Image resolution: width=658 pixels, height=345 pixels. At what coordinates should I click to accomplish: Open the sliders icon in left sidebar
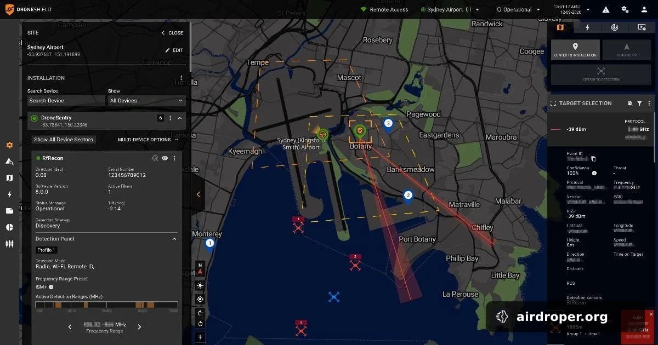coord(9,244)
